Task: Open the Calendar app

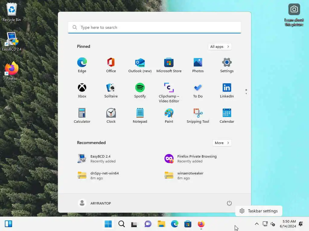Action: coord(227,116)
